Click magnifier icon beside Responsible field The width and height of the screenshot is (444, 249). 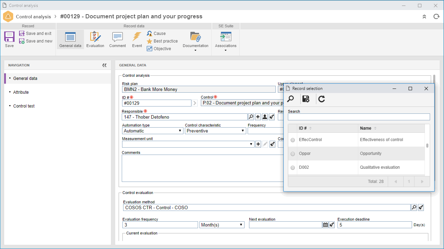[251, 117]
